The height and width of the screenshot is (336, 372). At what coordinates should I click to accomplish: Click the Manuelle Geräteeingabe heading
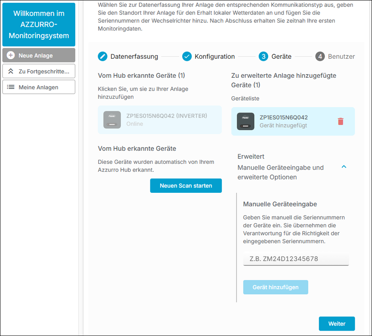[x=280, y=204]
